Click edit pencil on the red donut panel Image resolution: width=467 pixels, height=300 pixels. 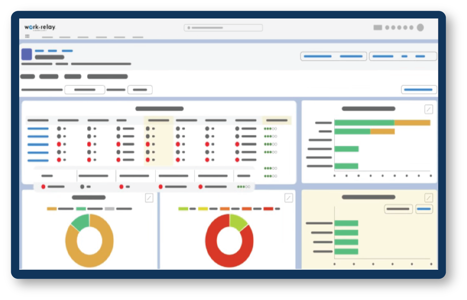(x=289, y=198)
